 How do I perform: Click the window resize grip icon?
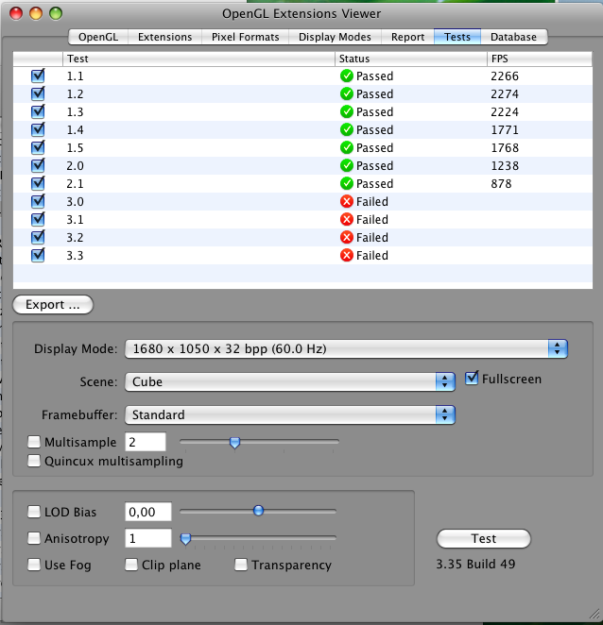594,615
